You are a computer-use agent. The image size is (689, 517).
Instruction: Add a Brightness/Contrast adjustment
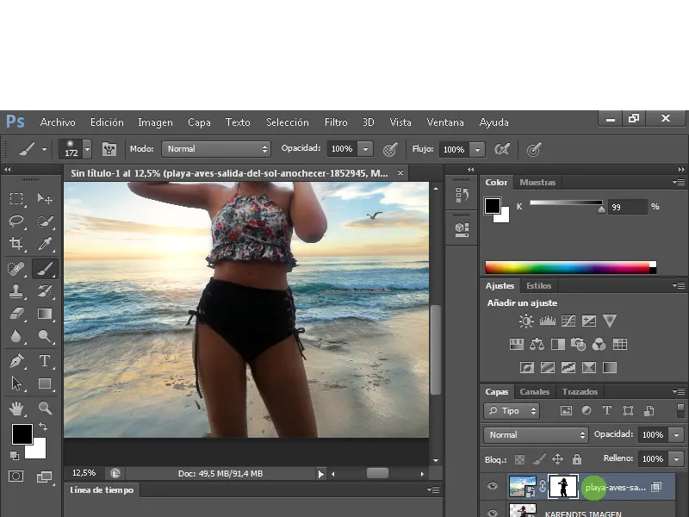click(526, 321)
